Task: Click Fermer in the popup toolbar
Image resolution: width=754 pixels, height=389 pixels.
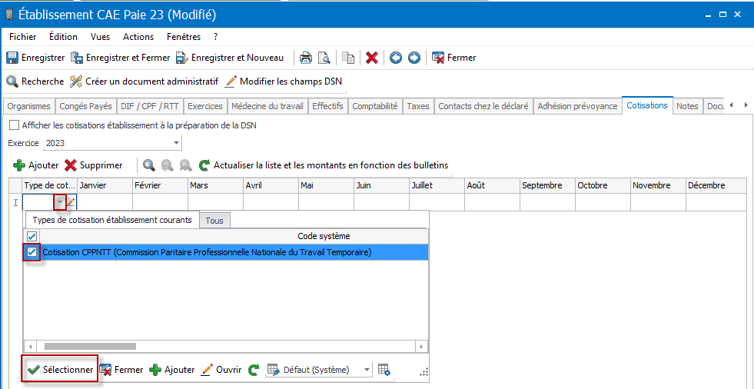Action: [121, 370]
